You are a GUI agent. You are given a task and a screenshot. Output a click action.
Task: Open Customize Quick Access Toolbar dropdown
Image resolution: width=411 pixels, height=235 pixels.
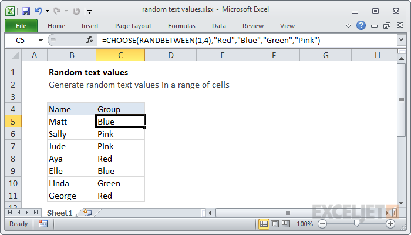[89, 11]
